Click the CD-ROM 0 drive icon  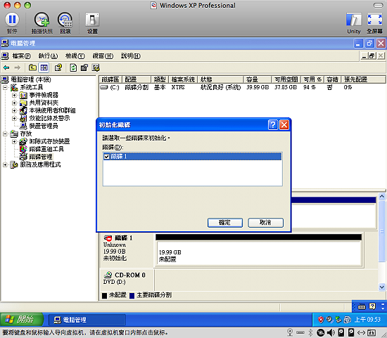(x=108, y=275)
